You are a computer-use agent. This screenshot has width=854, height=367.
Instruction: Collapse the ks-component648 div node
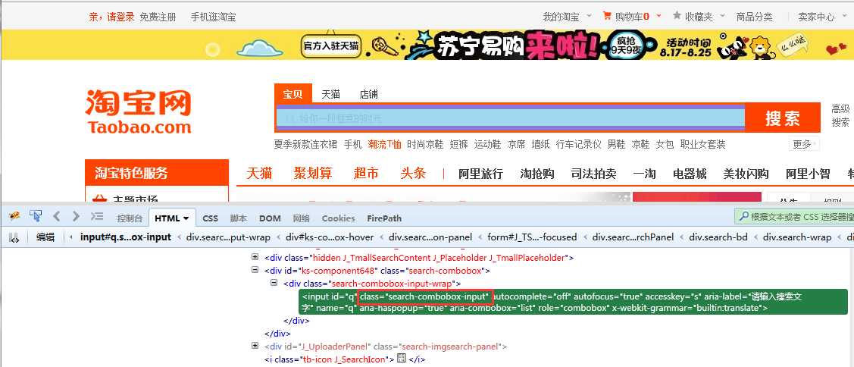[x=255, y=270]
